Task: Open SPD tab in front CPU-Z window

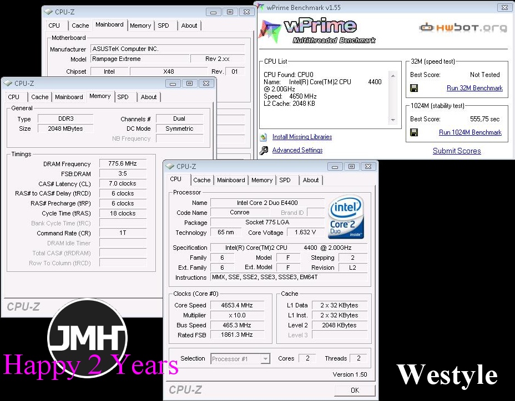Action: 285,180
